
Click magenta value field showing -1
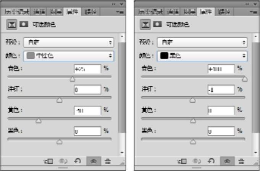[221, 90]
